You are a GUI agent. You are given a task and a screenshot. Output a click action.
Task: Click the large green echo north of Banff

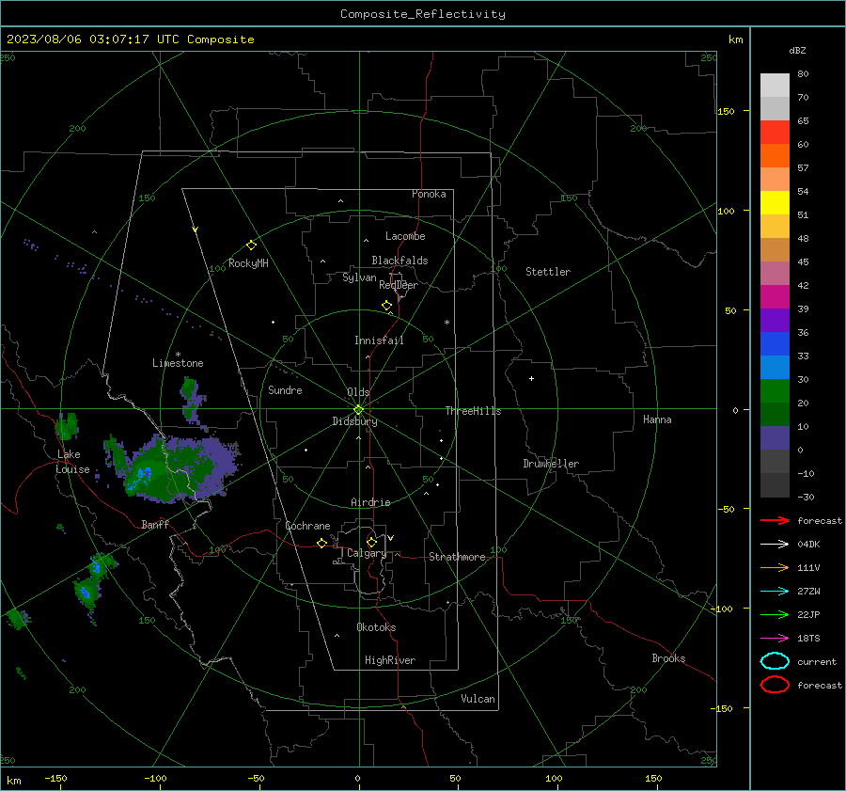click(x=173, y=468)
